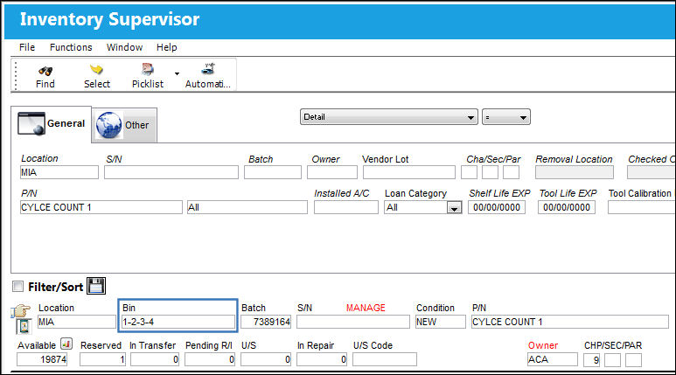
Task: Open the File menu
Action: pyautogui.click(x=27, y=47)
